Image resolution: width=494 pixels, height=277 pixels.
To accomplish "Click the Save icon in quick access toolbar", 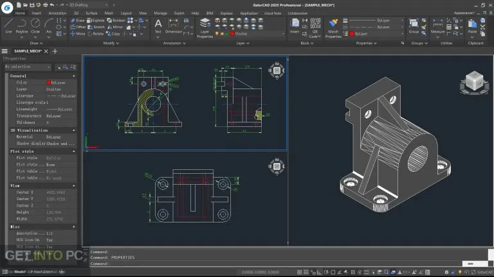I will tap(32, 5).
